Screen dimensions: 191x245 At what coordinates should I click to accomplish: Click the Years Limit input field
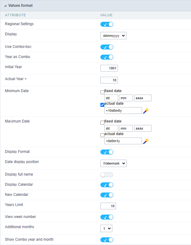coord(108,206)
